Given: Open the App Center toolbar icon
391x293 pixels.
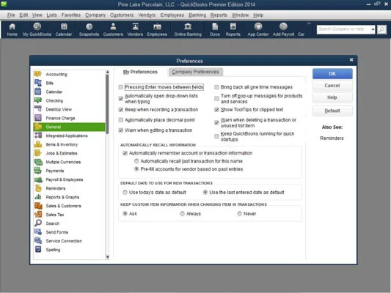Looking at the screenshot, I should (257, 29).
